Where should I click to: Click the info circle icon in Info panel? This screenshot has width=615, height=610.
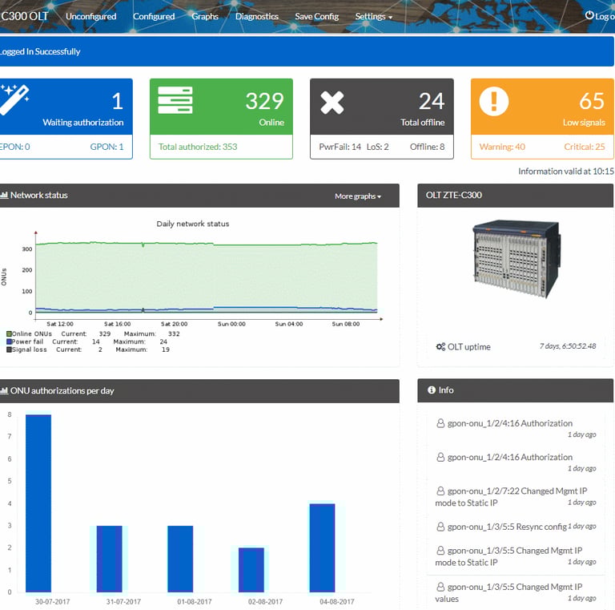point(432,390)
